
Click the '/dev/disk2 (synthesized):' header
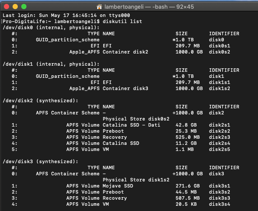coord(40,100)
